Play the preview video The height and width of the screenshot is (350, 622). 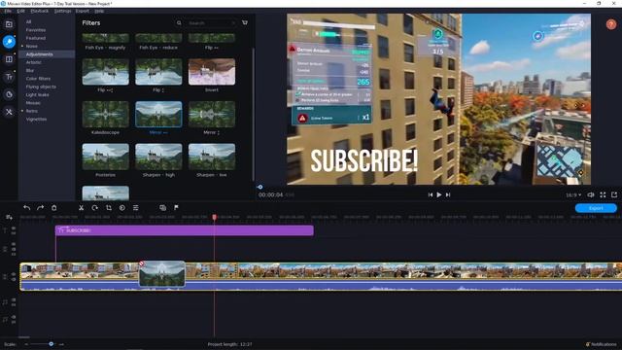coord(439,194)
